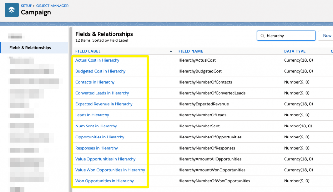Open the OBJECT MANAGER breadcrumb
Viewport: 333px width, 192px height.
point(52,6)
